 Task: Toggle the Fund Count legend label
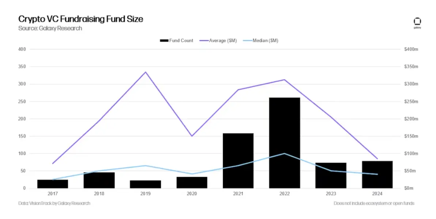(x=181, y=41)
